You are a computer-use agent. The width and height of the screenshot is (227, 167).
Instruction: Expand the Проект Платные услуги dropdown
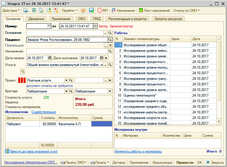[66, 80]
